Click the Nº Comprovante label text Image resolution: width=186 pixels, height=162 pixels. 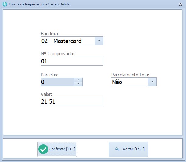click(x=58, y=54)
